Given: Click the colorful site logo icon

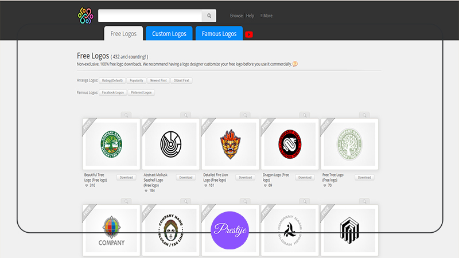Looking at the screenshot, I should (85, 16).
